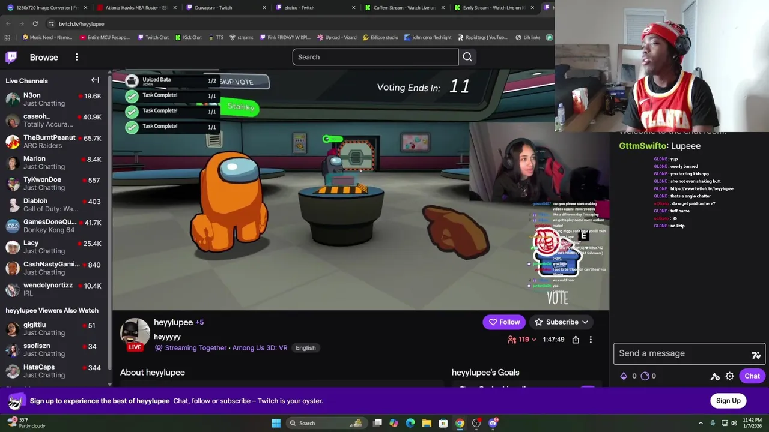The height and width of the screenshot is (432, 769).
Task: Click the Sign Up button
Action: tap(728, 401)
